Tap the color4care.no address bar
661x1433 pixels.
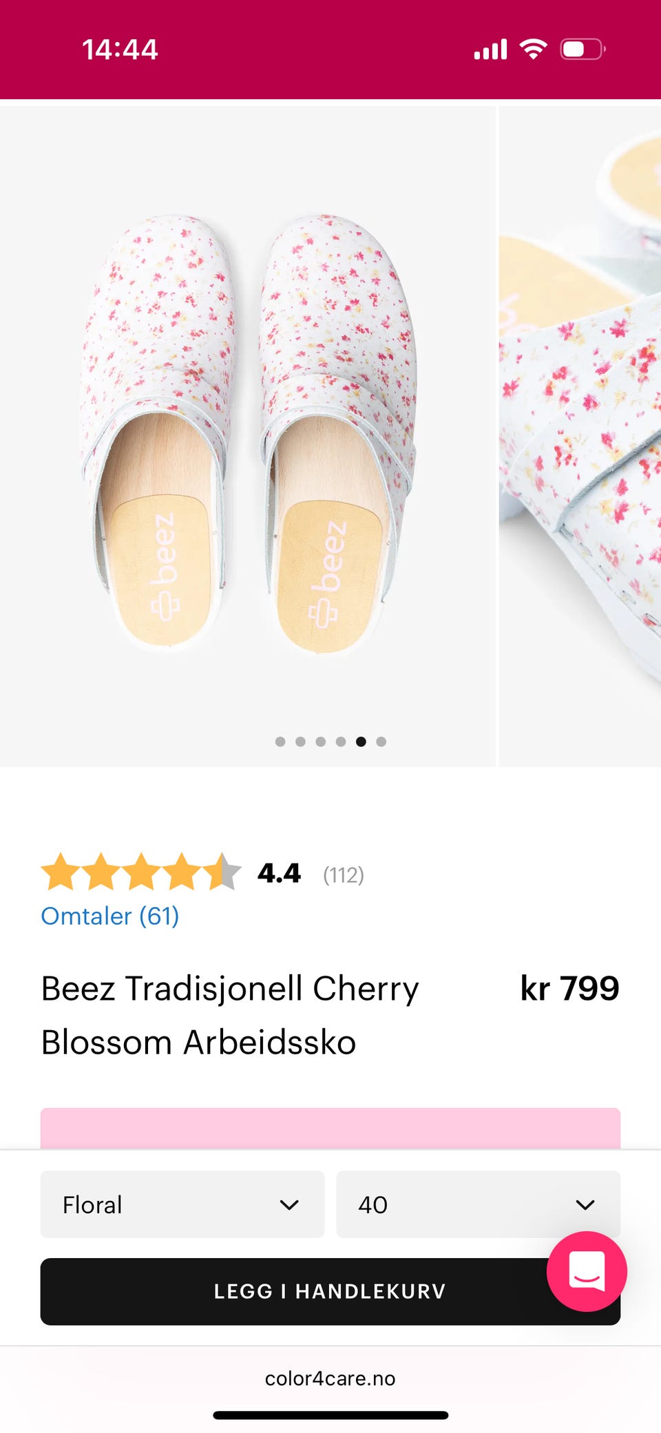point(330,1378)
